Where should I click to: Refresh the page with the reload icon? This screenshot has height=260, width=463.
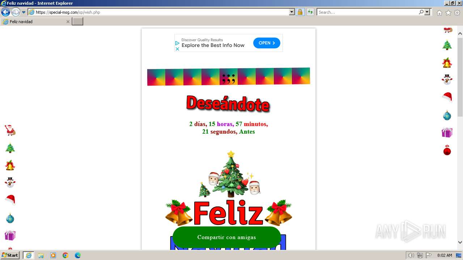pos(310,12)
